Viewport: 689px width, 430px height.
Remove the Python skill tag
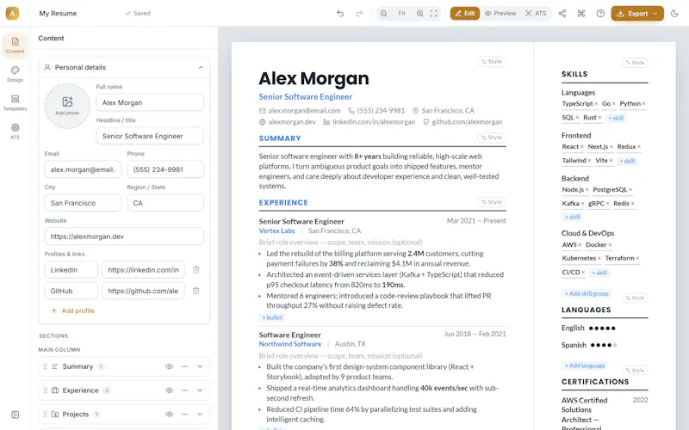pyautogui.click(x=643, y=104)
